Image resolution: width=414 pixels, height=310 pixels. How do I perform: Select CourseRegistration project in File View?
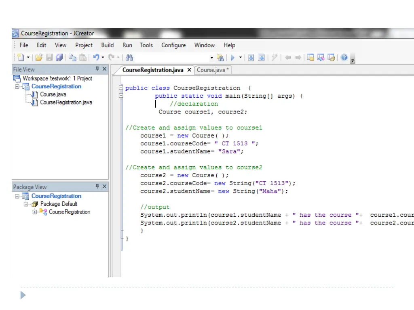tap(57, 86)
